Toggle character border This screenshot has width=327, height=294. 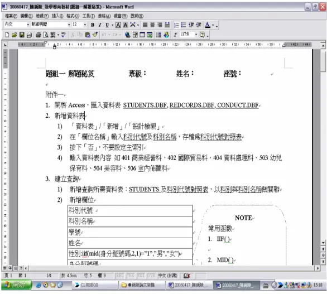click(x=118, y=25)
